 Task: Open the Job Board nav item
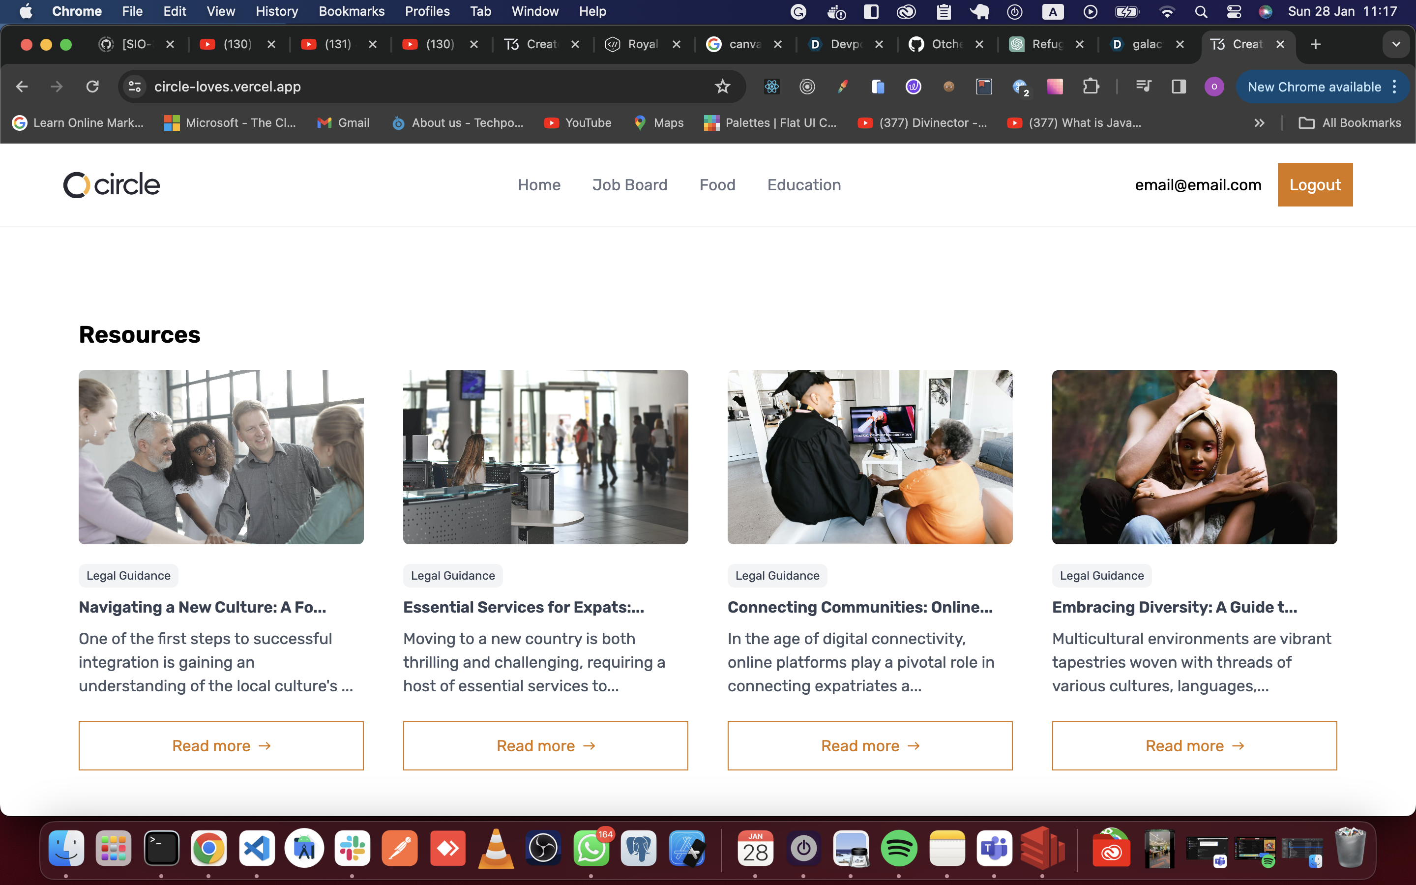630,185
